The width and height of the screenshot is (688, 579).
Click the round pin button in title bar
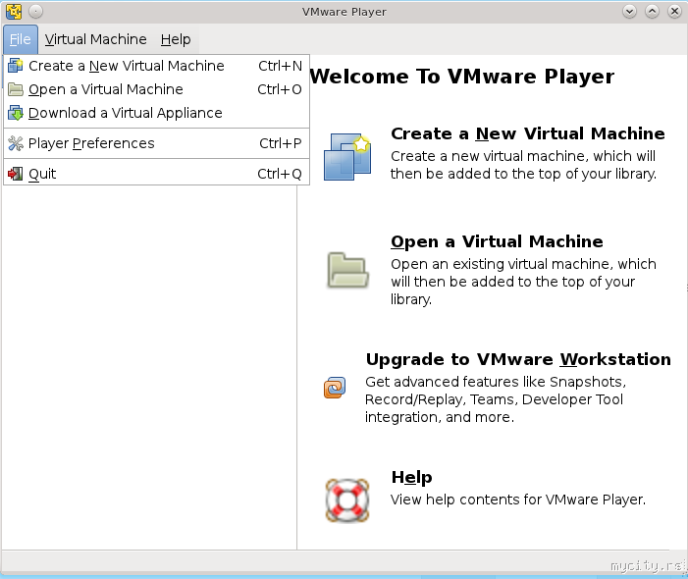pyautogui.click(x=36, y=12)
